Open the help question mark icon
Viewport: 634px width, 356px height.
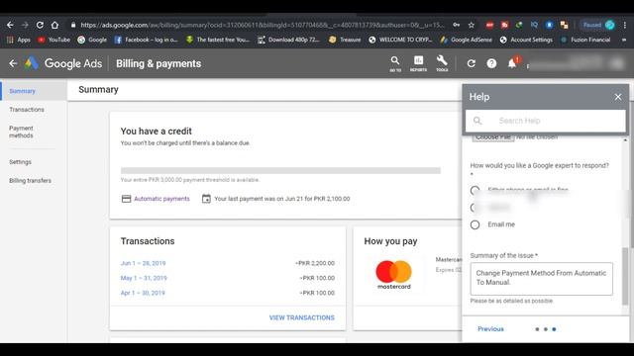click(491, 63)
